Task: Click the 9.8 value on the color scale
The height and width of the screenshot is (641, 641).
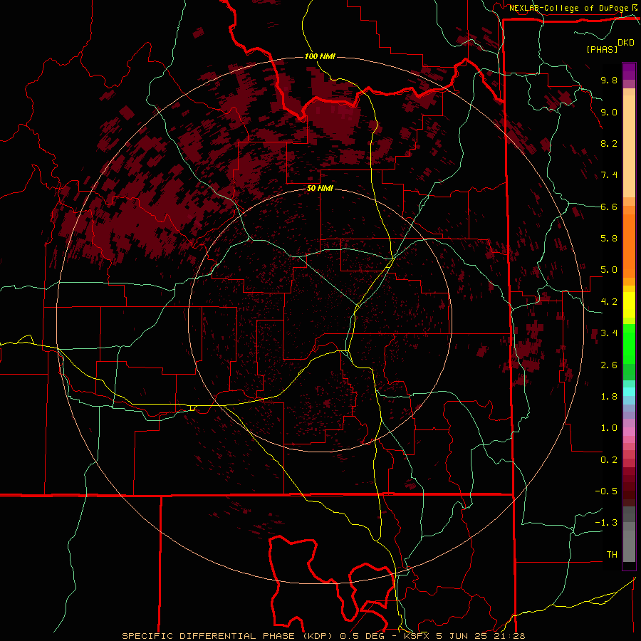Action: coord(609,80)
